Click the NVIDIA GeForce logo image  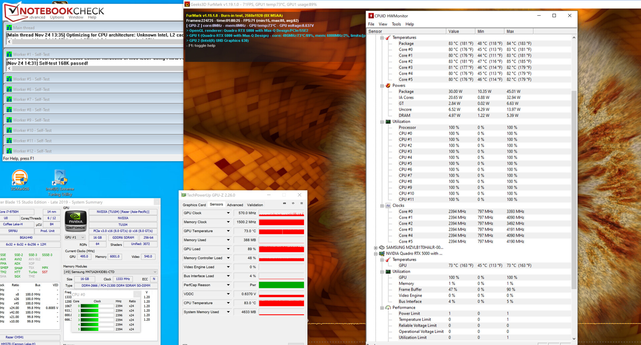[x=76, y=221]
